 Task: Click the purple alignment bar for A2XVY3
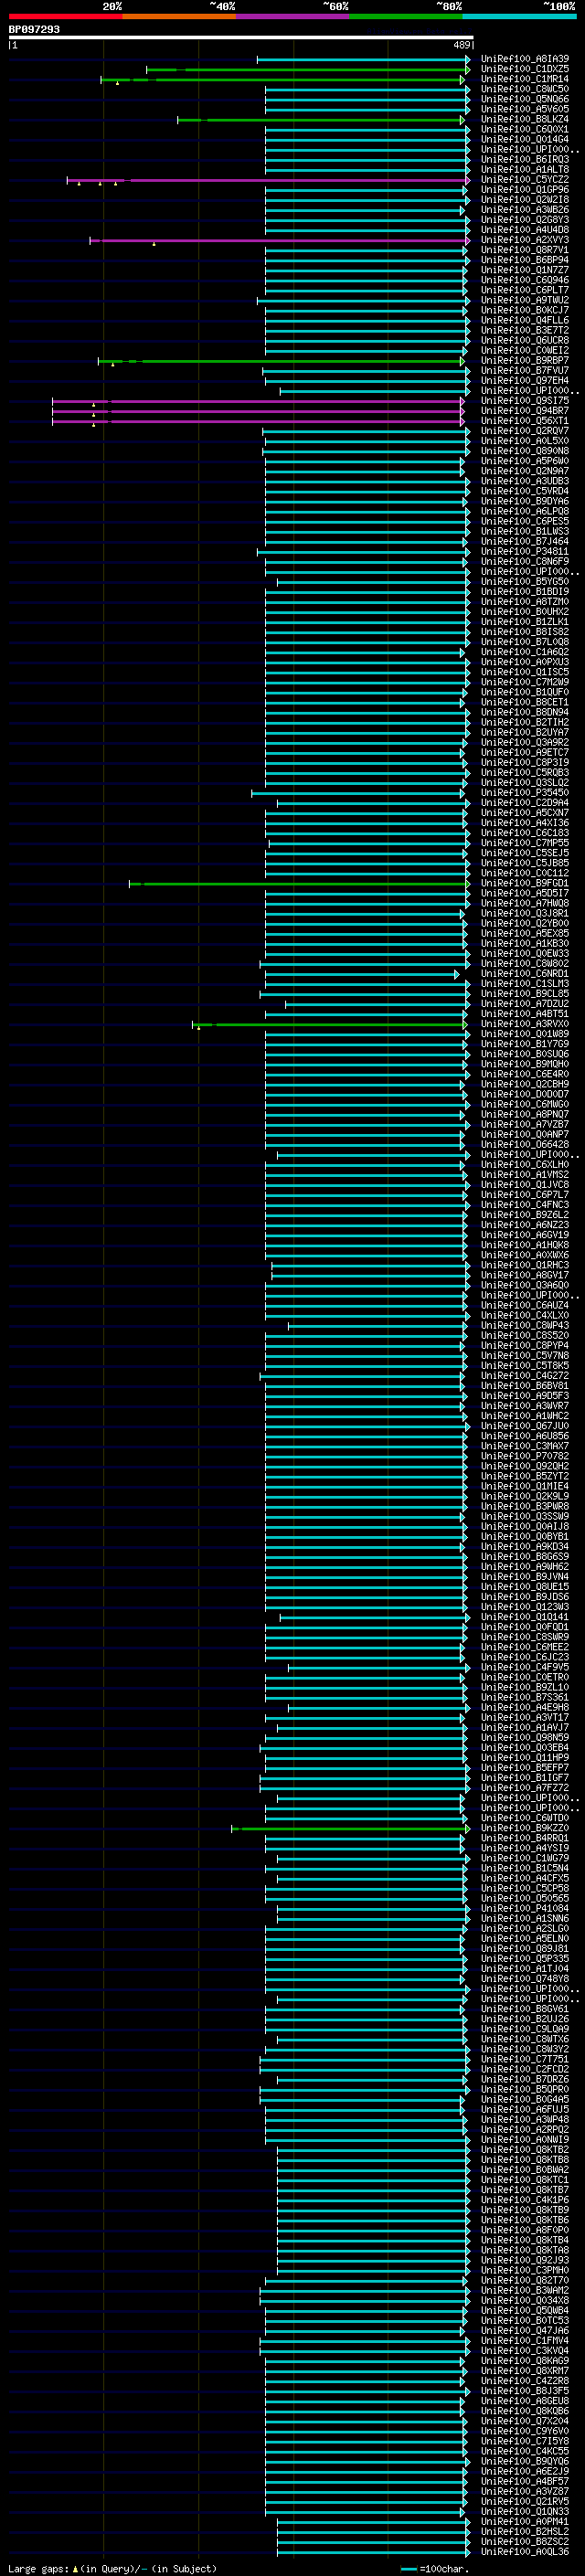click(279, 241)
